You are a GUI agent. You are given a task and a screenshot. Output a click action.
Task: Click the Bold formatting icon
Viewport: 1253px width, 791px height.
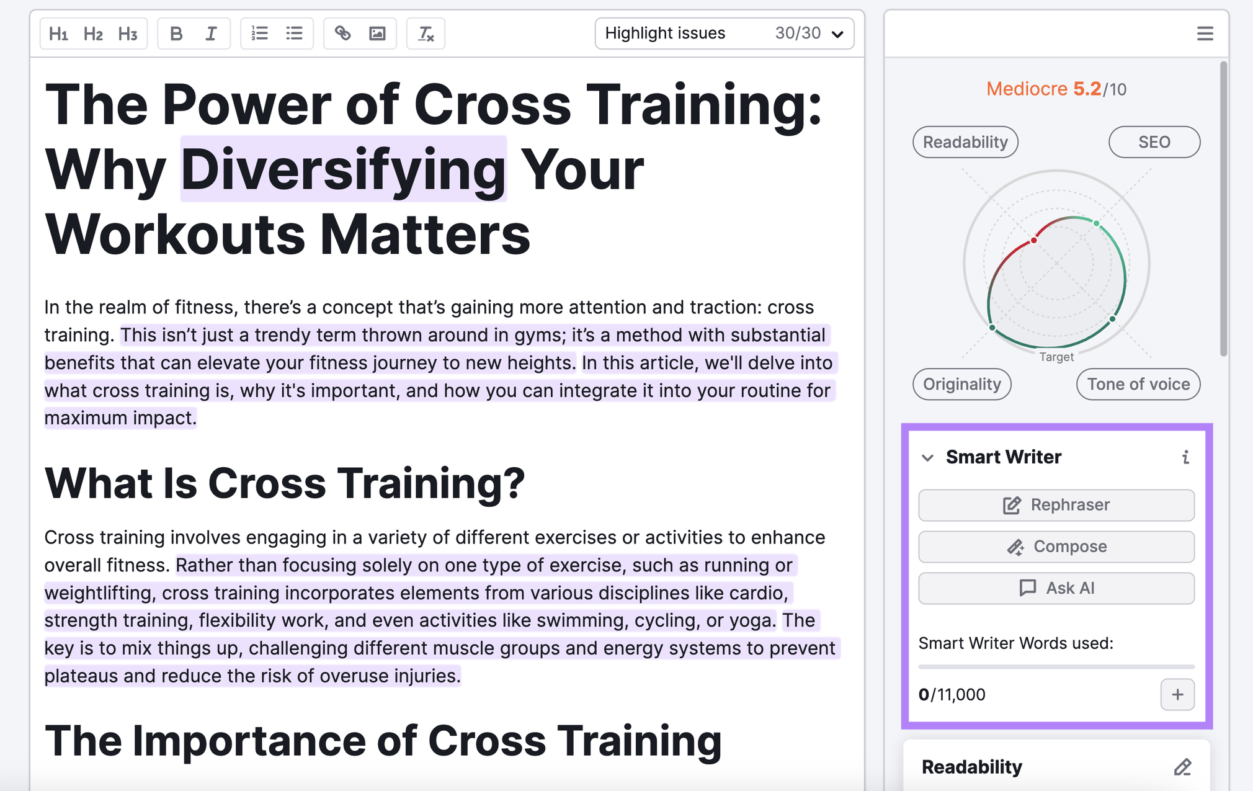click(x=176, y=34)
